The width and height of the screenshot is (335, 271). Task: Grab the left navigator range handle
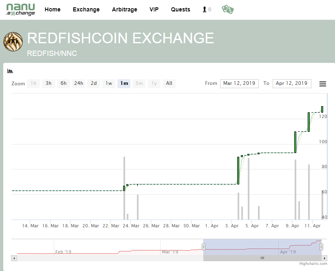[x=204, y=247]
